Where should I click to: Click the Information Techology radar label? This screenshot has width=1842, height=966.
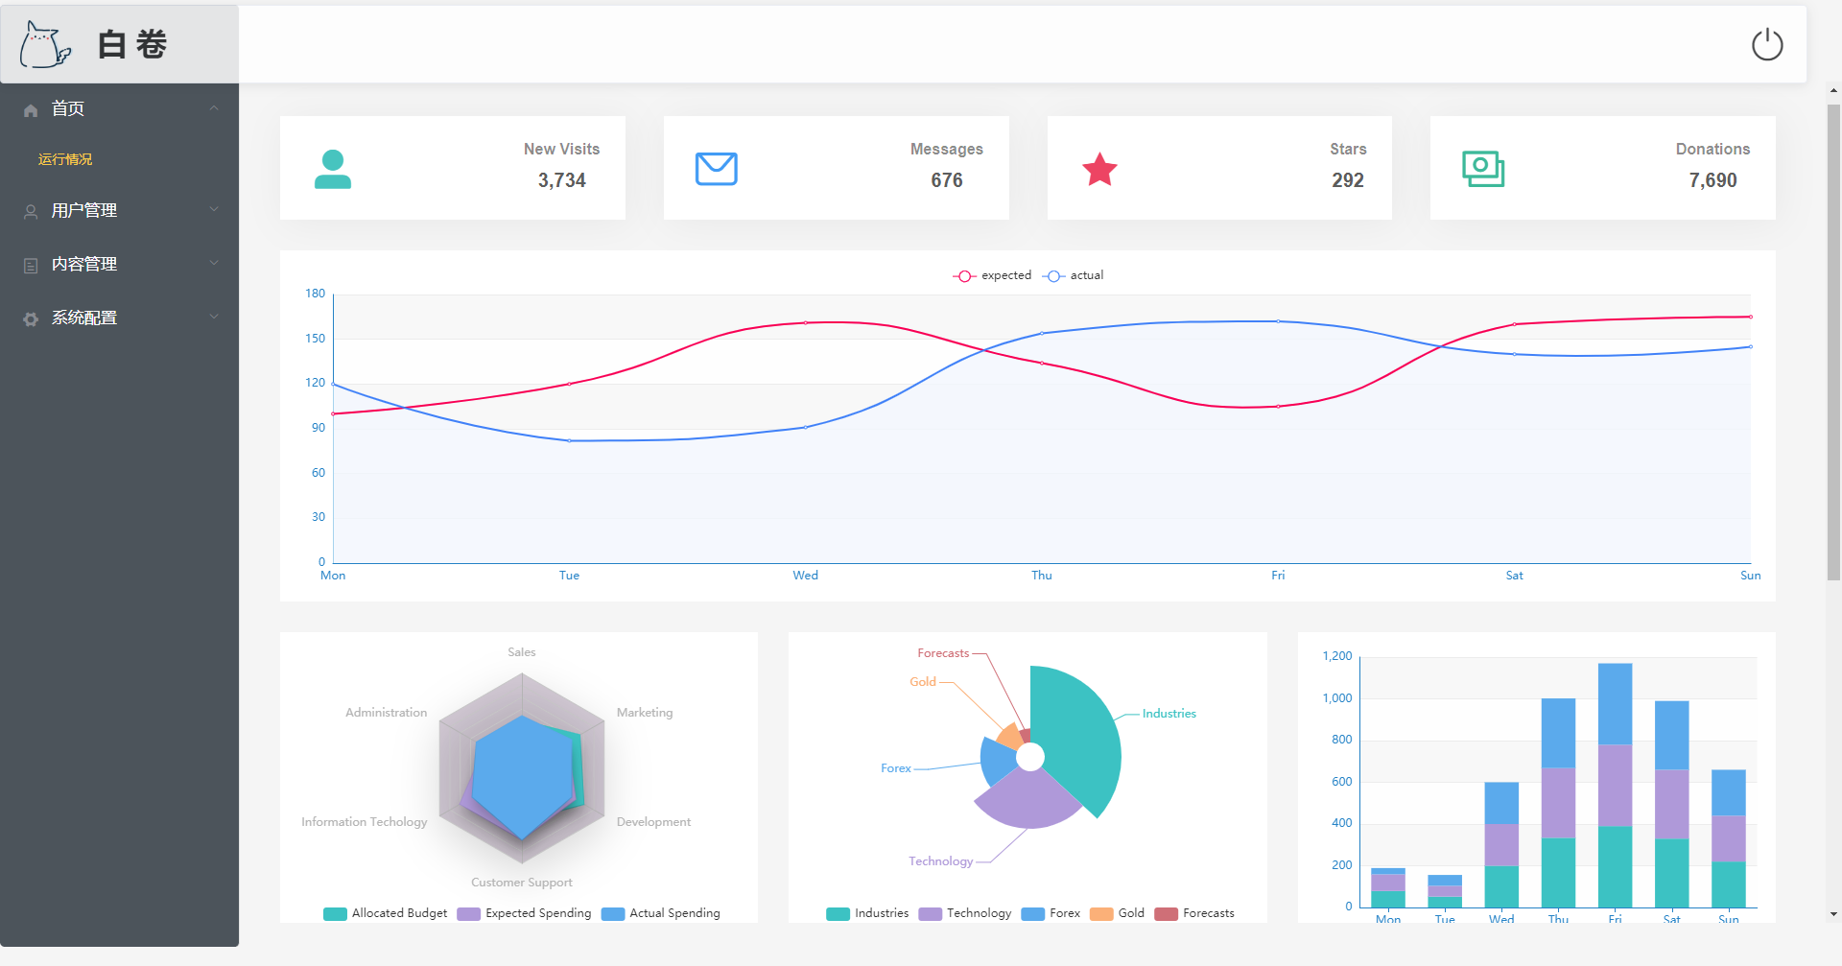click(365, 822)
